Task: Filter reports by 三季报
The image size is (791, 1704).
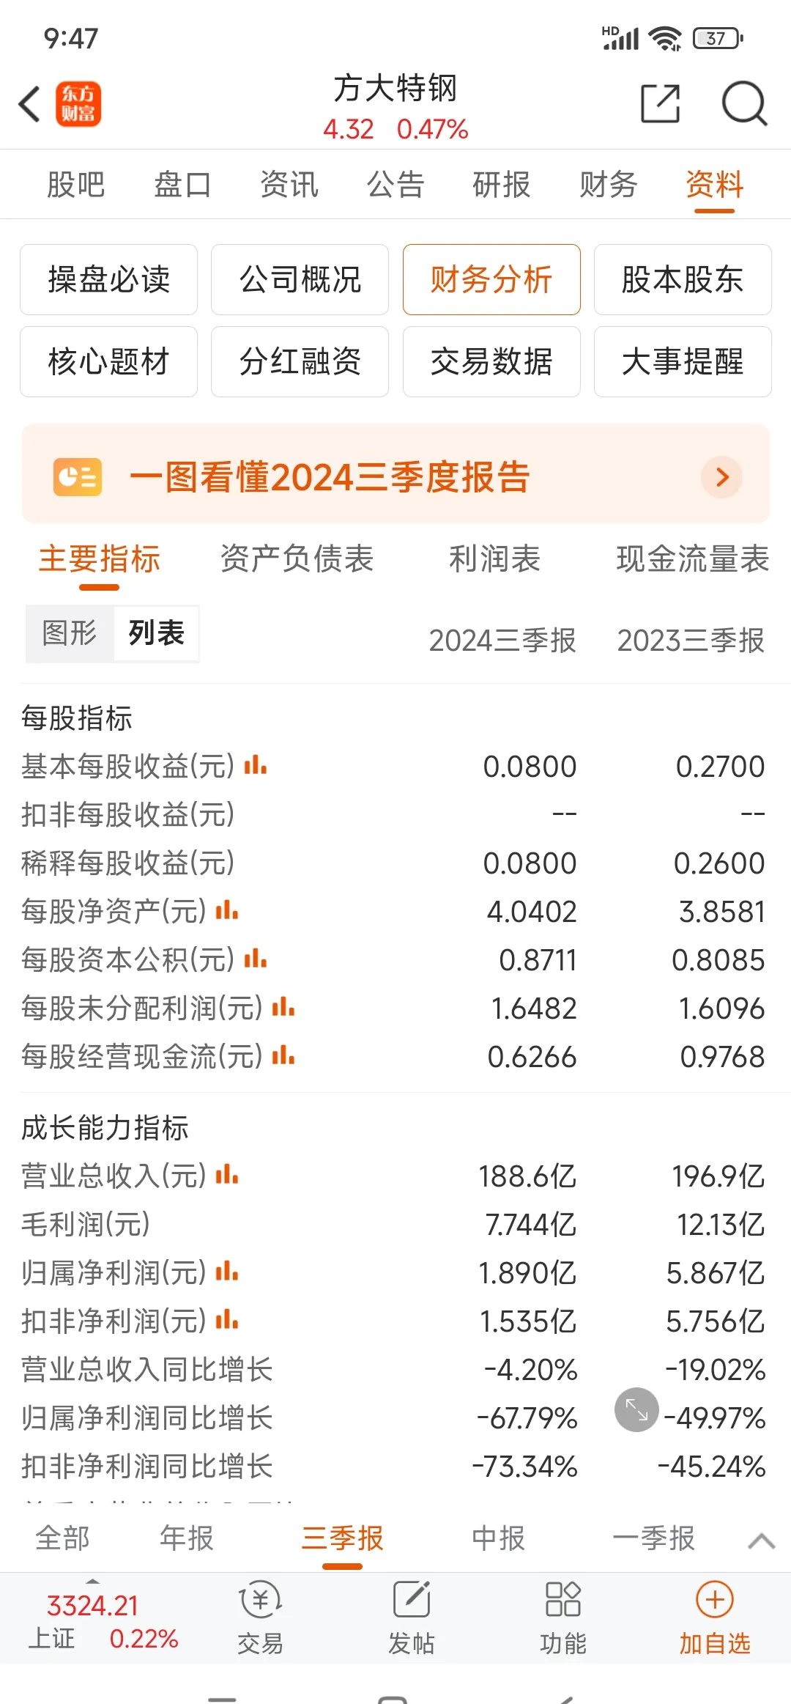Action: coord(343,1538)
